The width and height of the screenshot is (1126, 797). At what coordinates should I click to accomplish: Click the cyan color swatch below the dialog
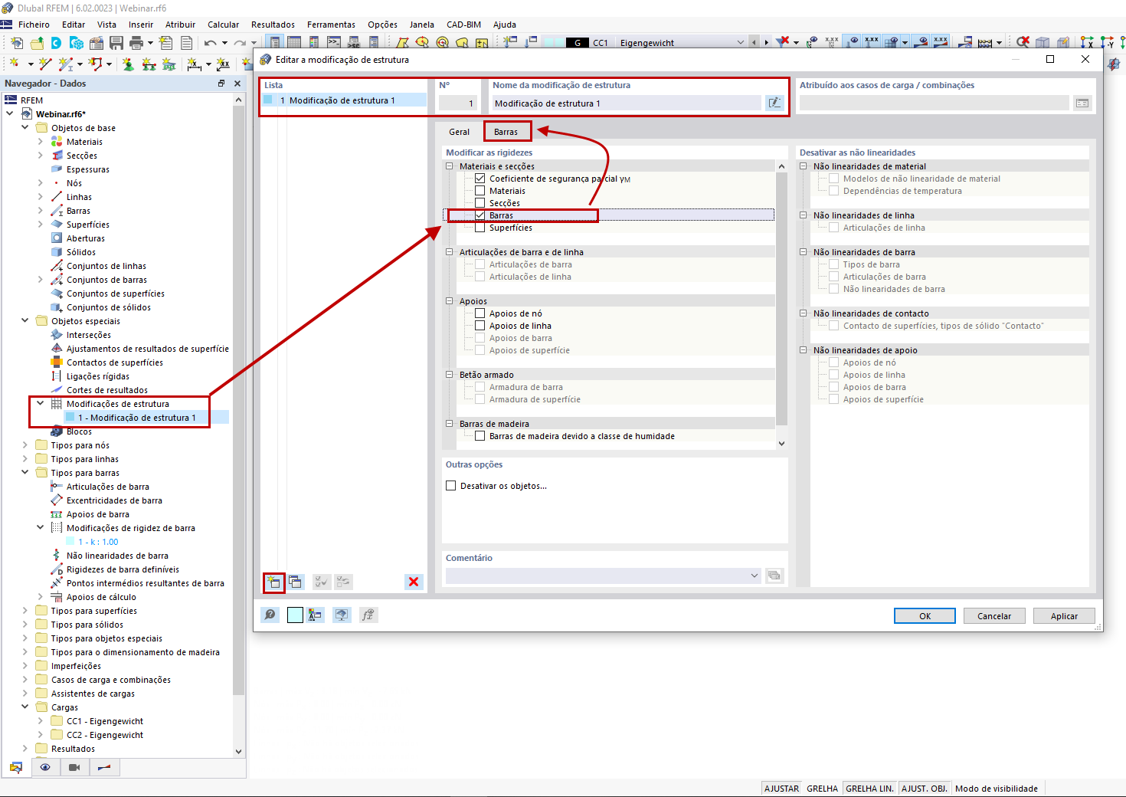(295, 615)
